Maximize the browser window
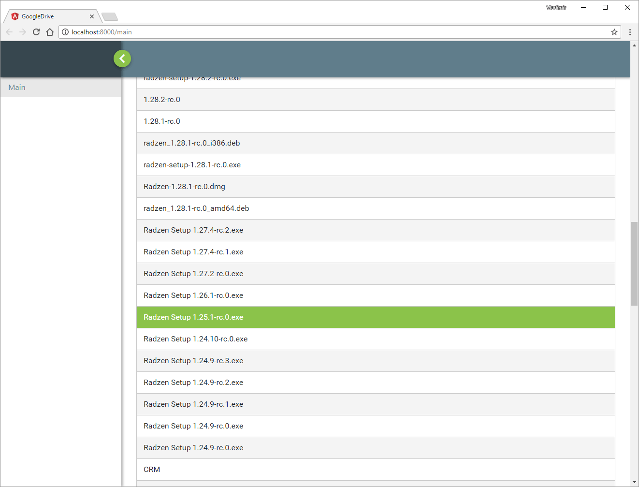 point(605,7)
